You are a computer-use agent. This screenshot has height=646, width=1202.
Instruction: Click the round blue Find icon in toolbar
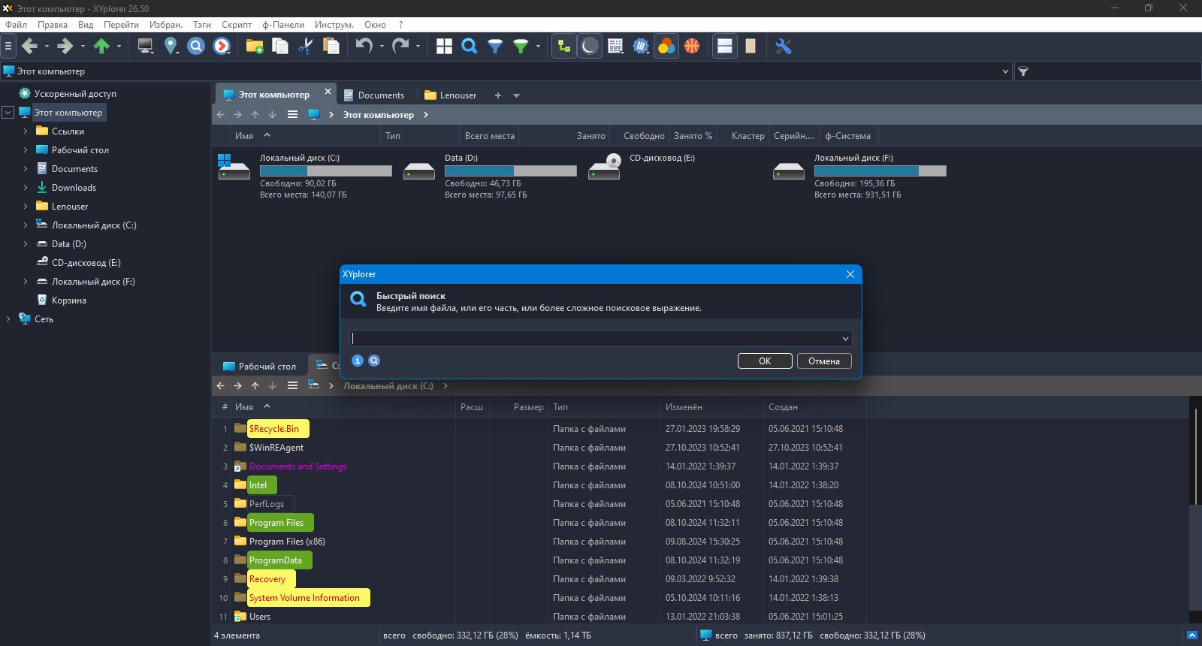pyautogui.click(x=196, y=47)
